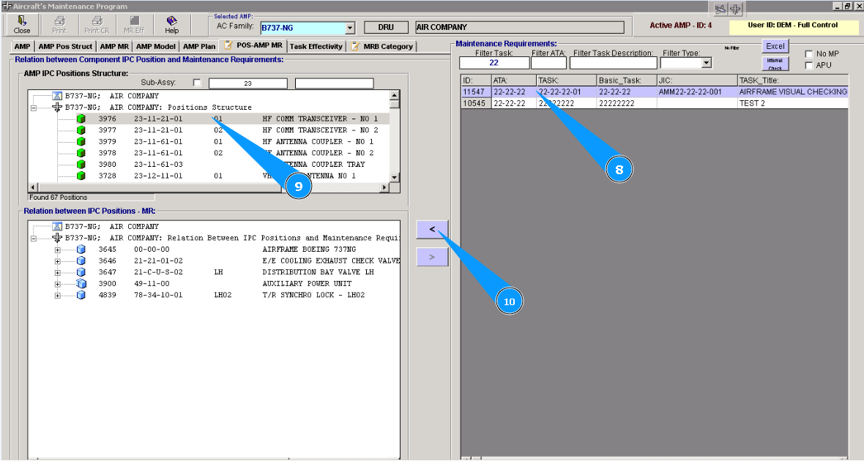The image size is (864, 461).
Task: Enable the No MP checkbox
Action: tap(809, 54)
